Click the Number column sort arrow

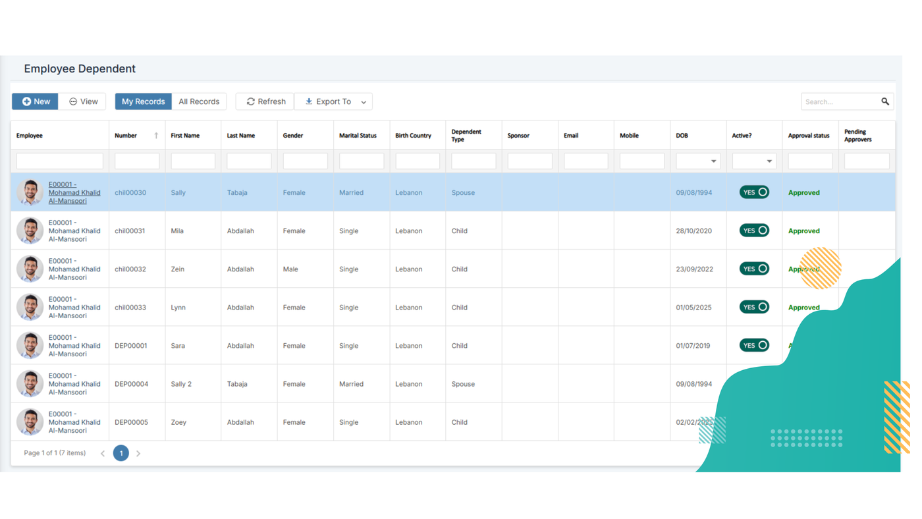click(x=156, y=136)
